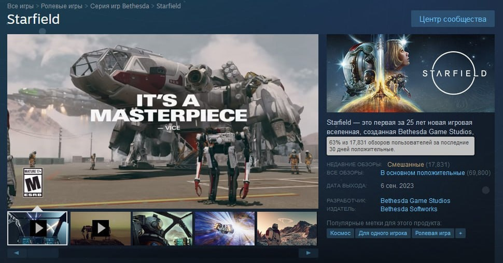This screenshot has height=263, width=503.
Task: Select the Для одного игрока tag
Action: 383,233
